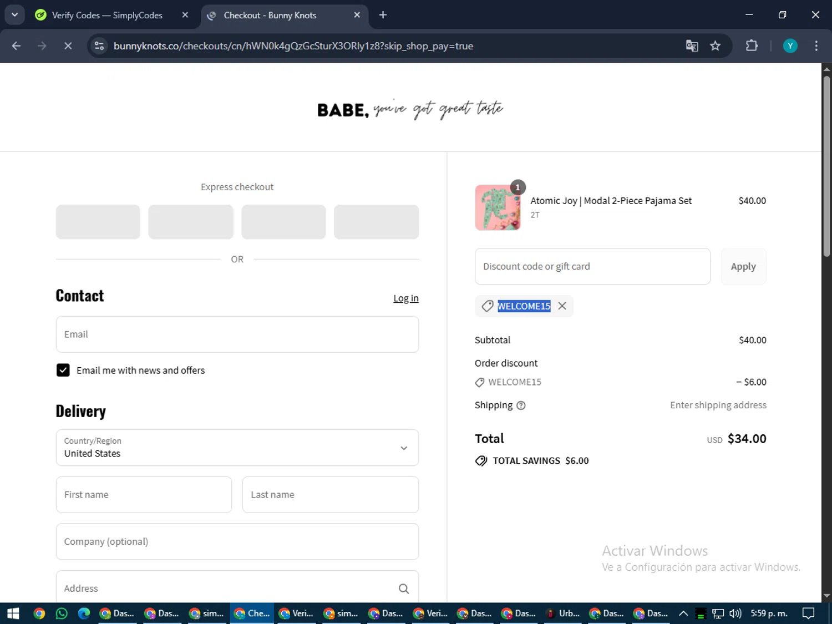Open pinned Chrome icon in taskbar
Screen dimensions: 832x624
click(39, 613)
